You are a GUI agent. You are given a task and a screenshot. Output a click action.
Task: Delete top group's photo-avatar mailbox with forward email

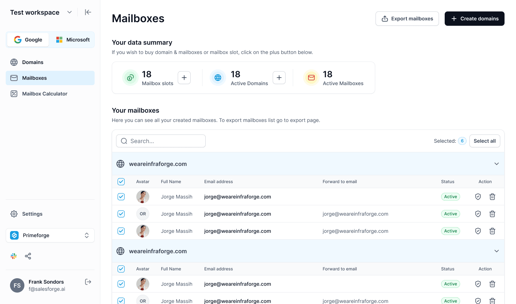pyautogui.click(x=492, y=231)
